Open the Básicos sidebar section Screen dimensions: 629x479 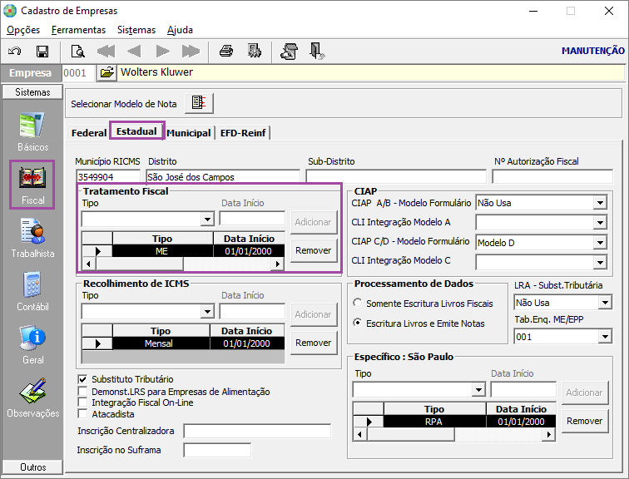click(32, 132)
